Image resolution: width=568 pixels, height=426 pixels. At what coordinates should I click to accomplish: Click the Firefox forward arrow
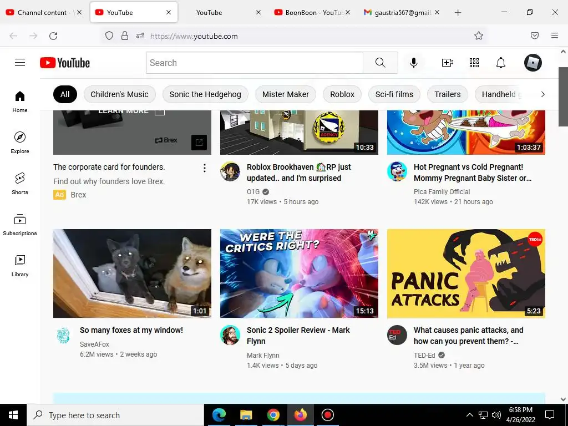(33, 36)
